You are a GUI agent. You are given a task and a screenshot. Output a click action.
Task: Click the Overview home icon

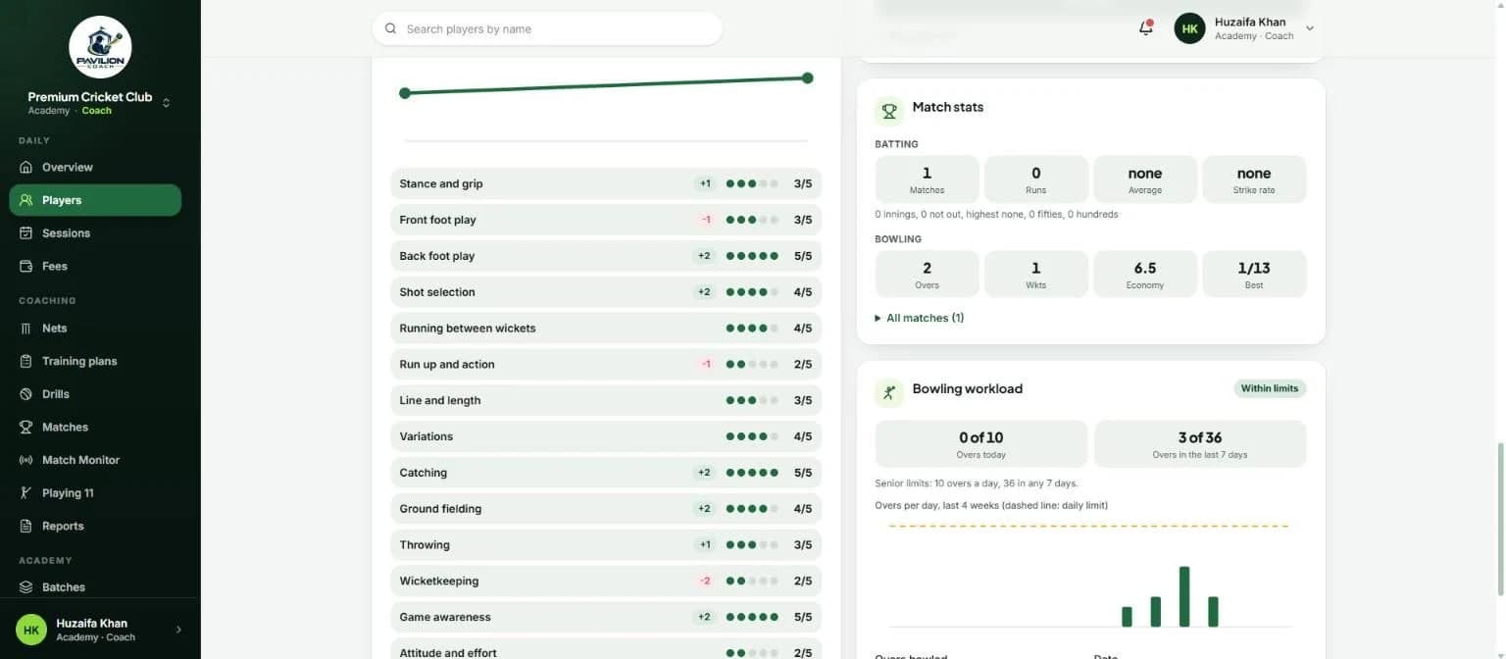[26, 167]
